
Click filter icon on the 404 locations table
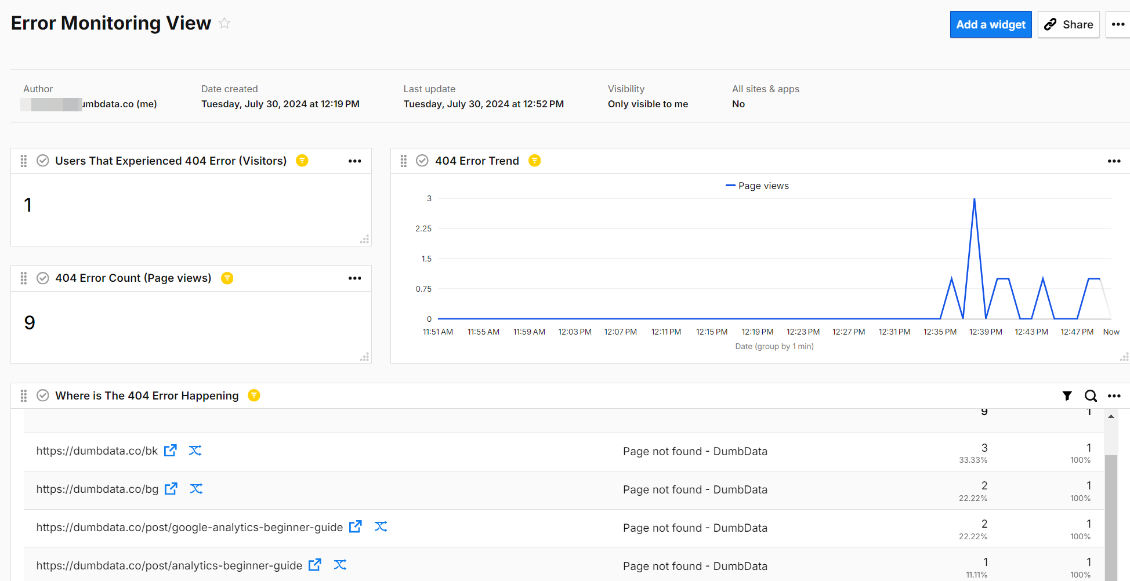[1067, 395]
